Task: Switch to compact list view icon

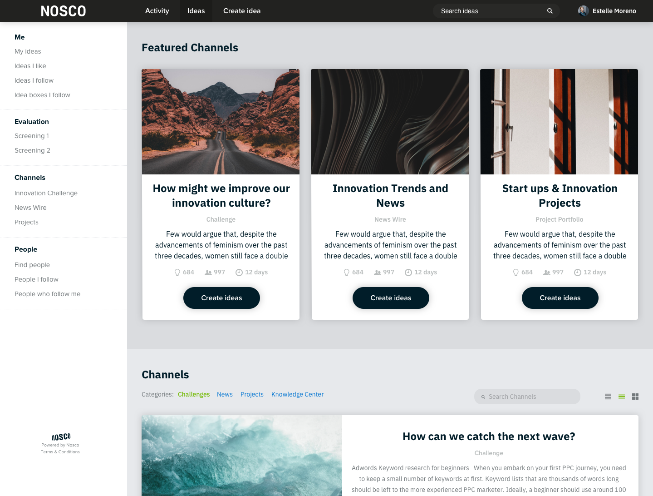Action: (608, 397)
